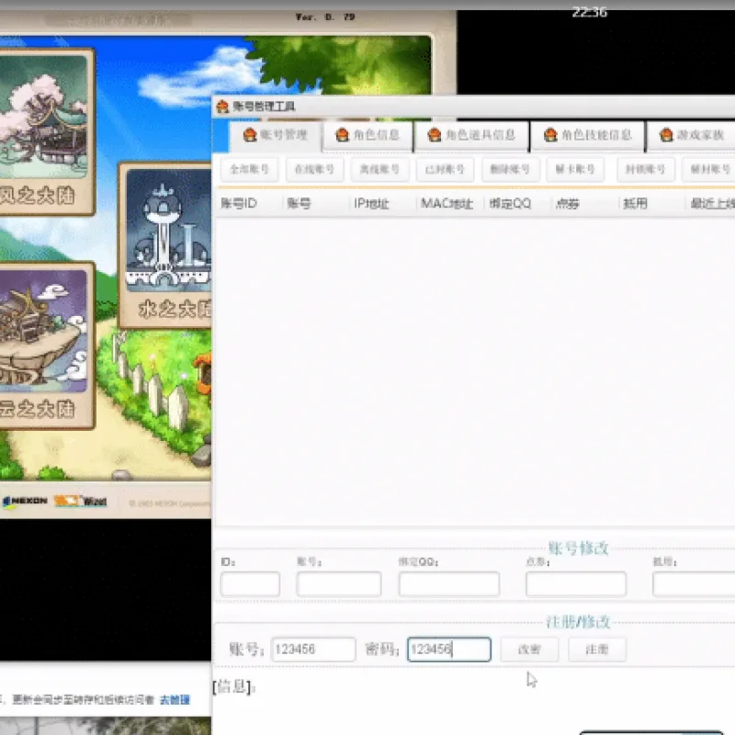The width and height of the screenshot is (735, 735).
Task: Show all accounts with 全部账号 button
Action: pos(249,169)
